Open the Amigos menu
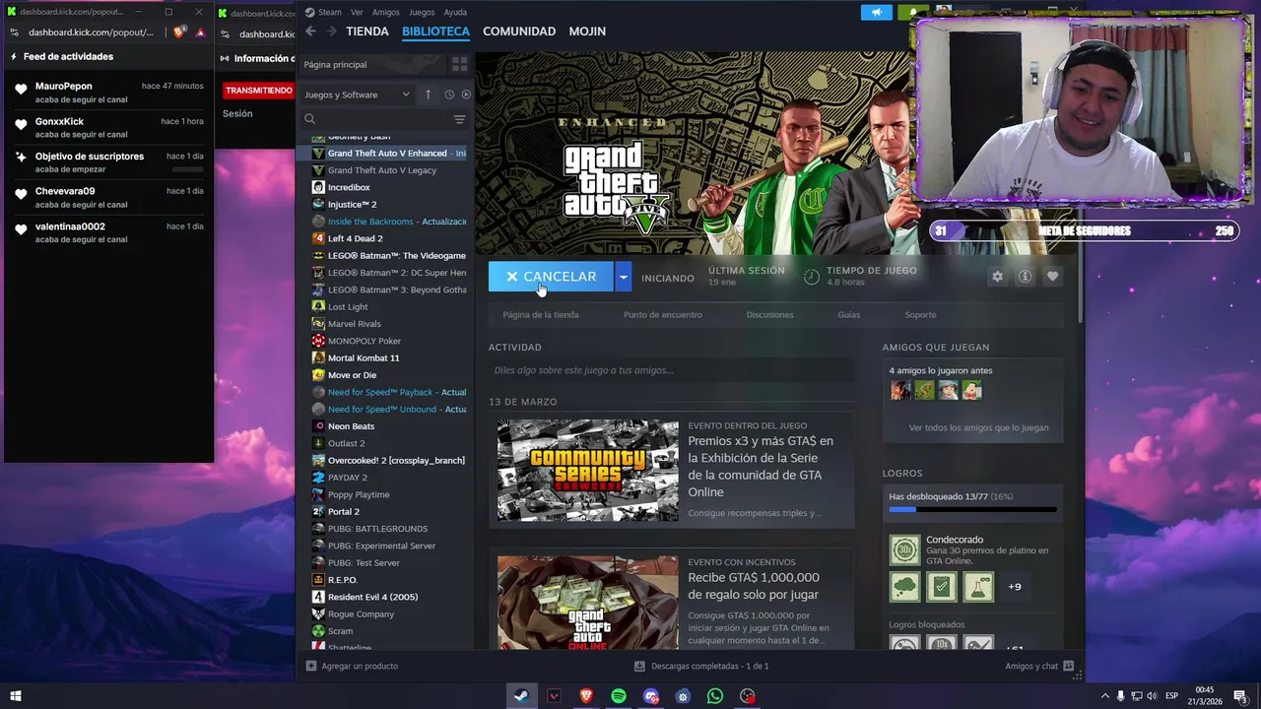This screenshot has width=1261, height=709. [x=386, y=12]
